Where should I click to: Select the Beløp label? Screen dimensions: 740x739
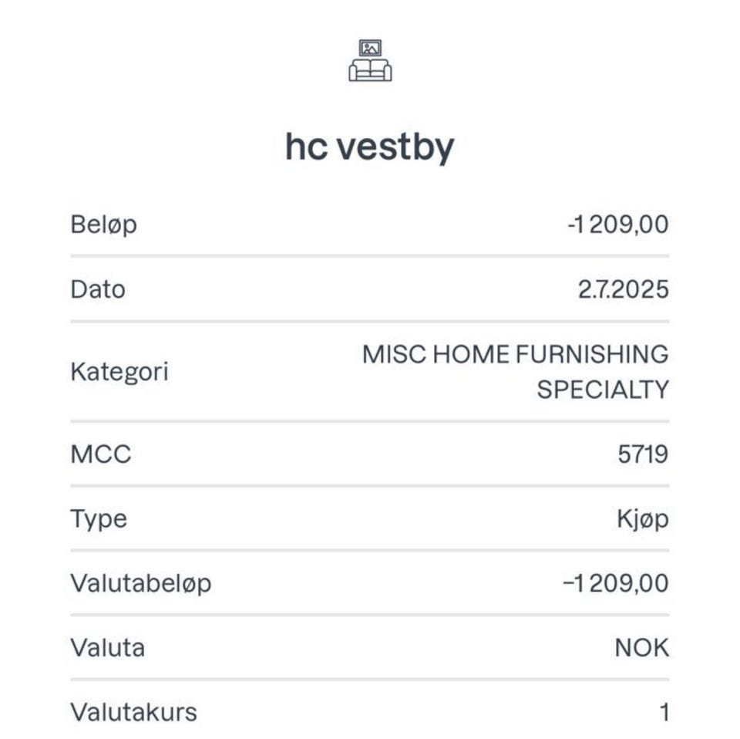point(103,225)
